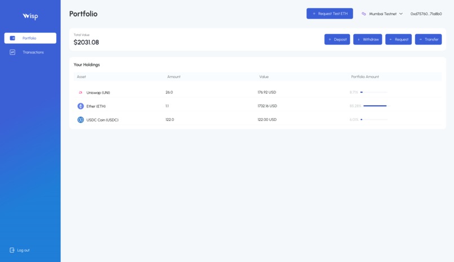Click the 122.00 USD value
This screenshot has width=454, height=262.
point(267,119)
